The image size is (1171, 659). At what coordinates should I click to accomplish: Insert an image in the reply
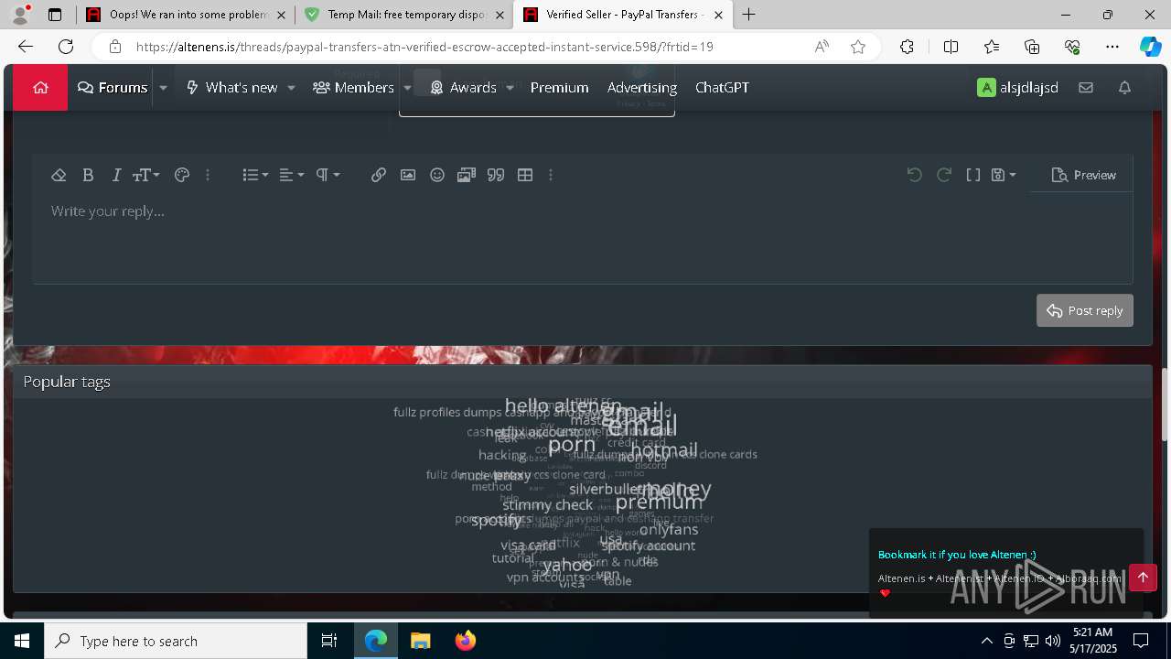[x=408, y=175]
